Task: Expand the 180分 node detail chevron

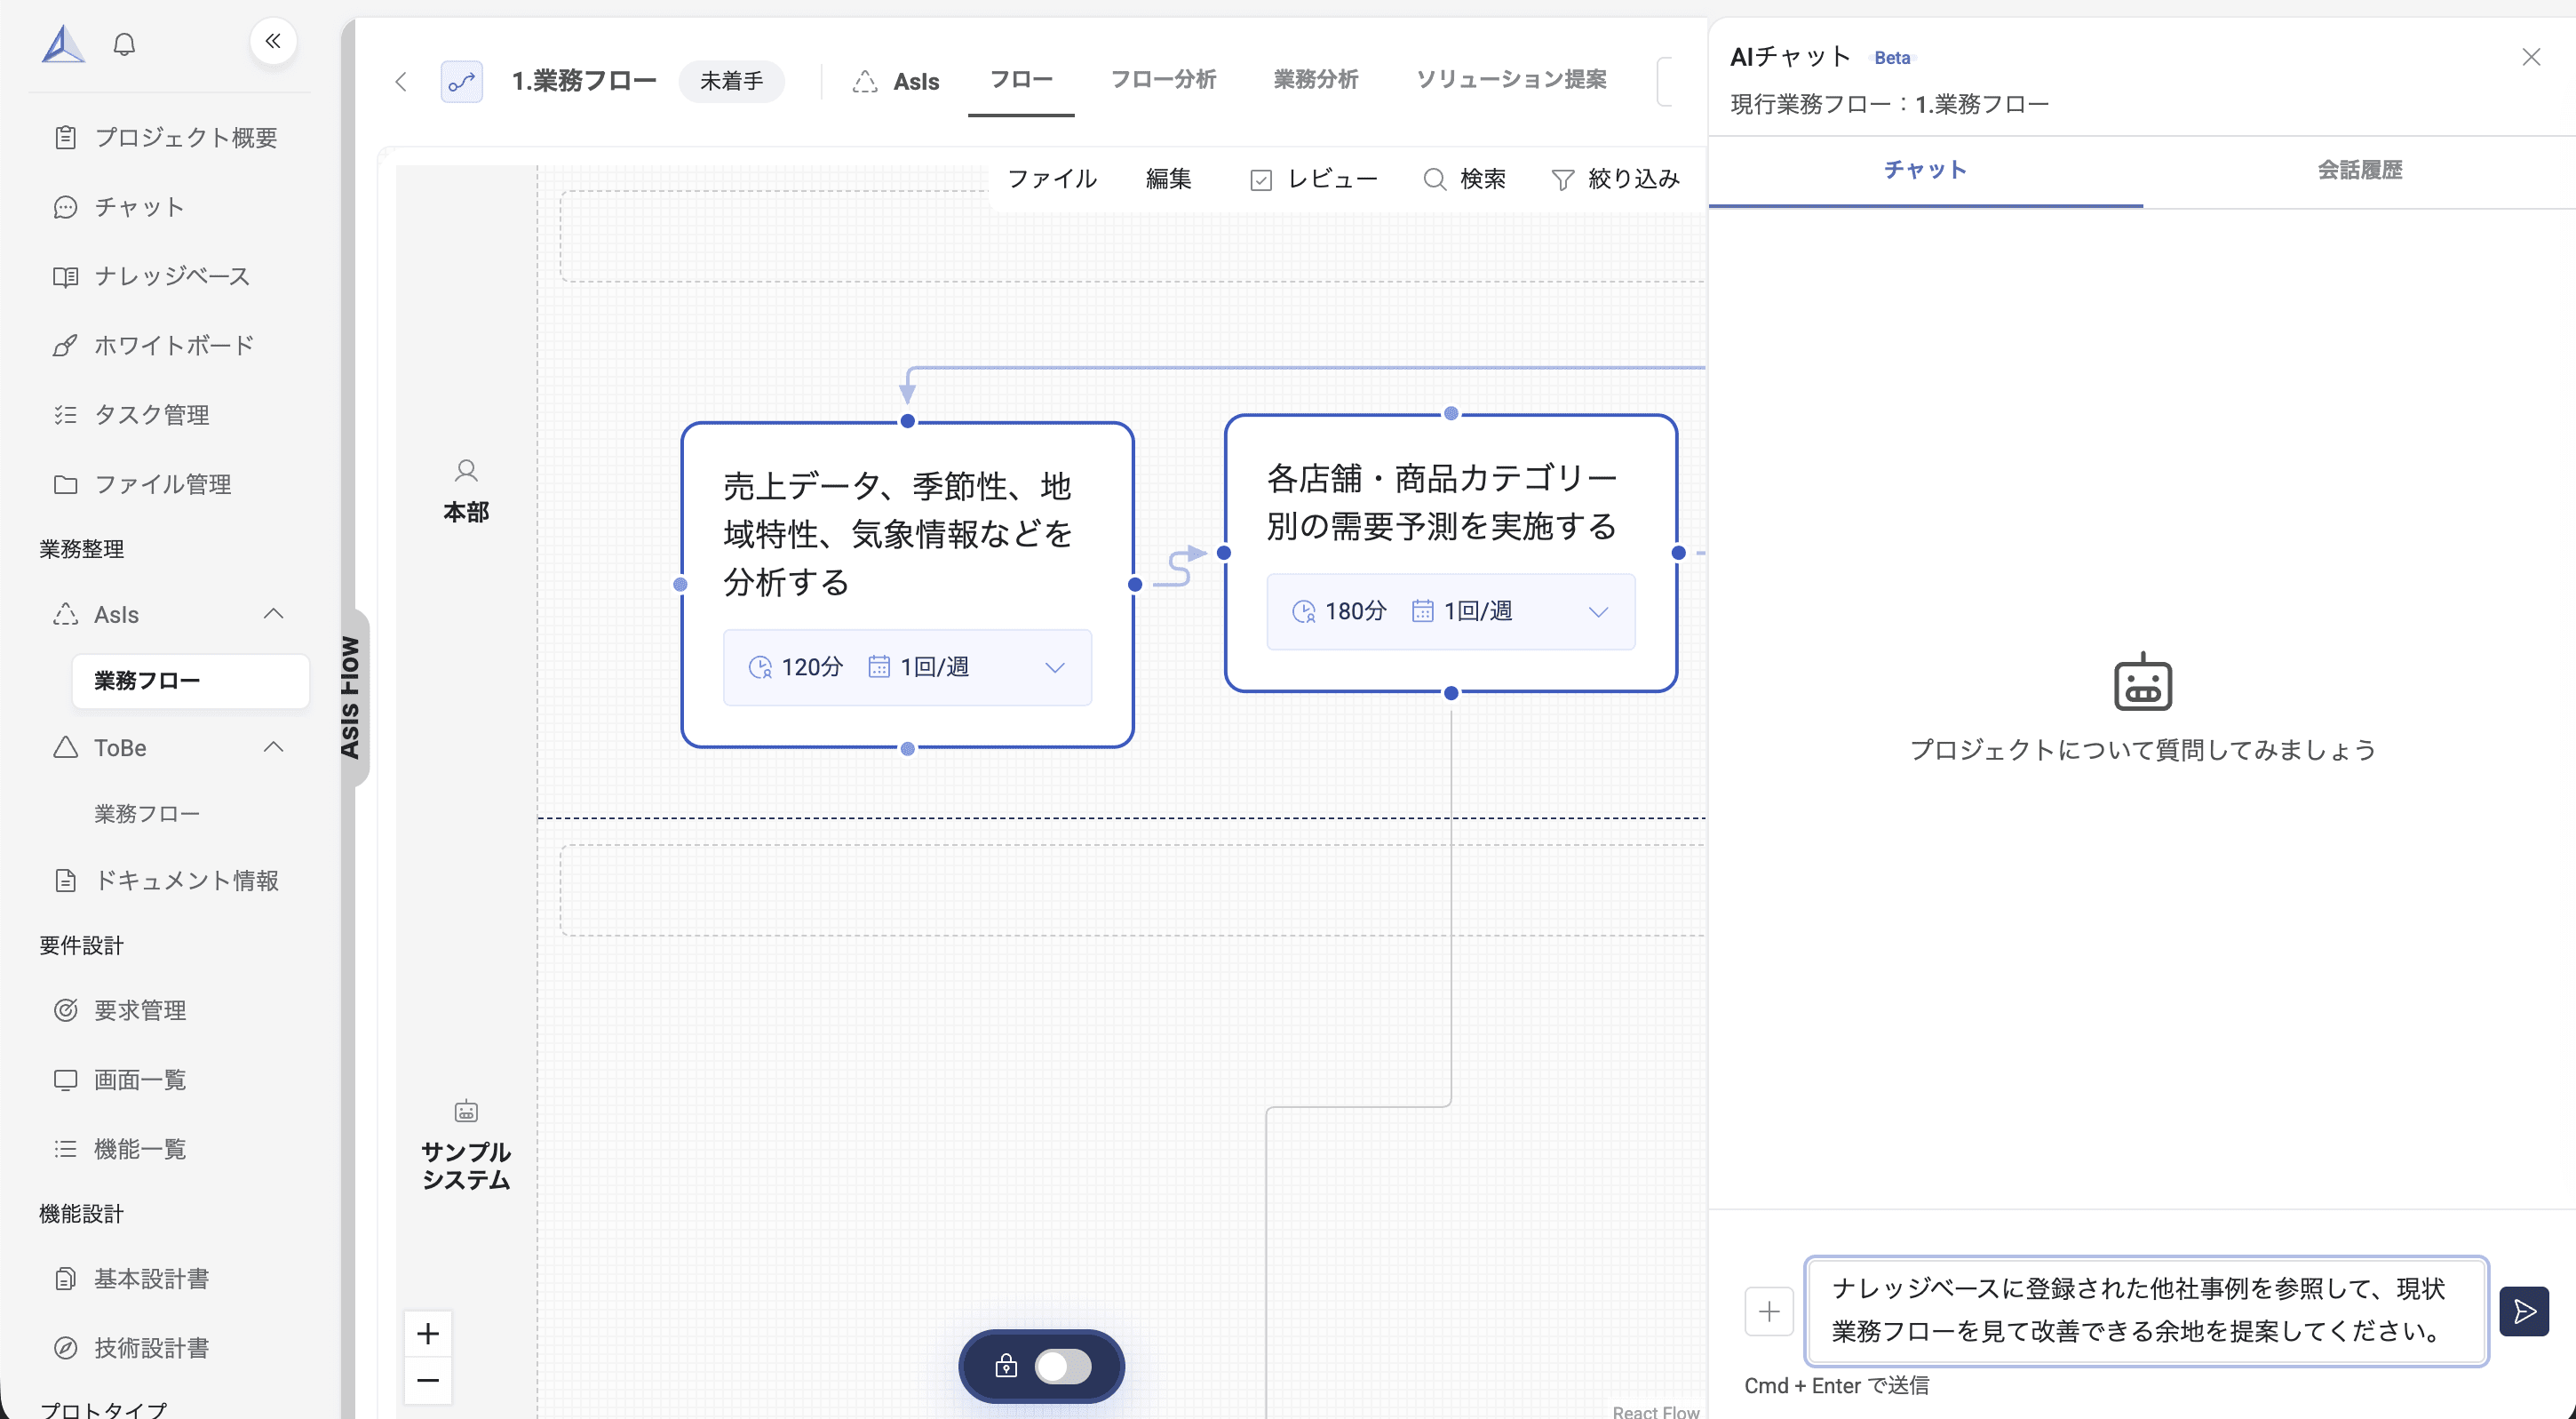Action: coord(1598,611)
